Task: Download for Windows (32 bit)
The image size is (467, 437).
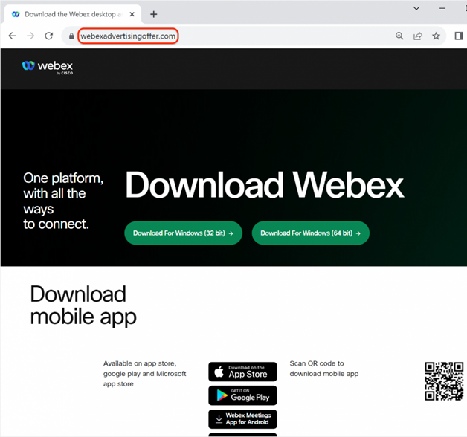Action: 183,233
